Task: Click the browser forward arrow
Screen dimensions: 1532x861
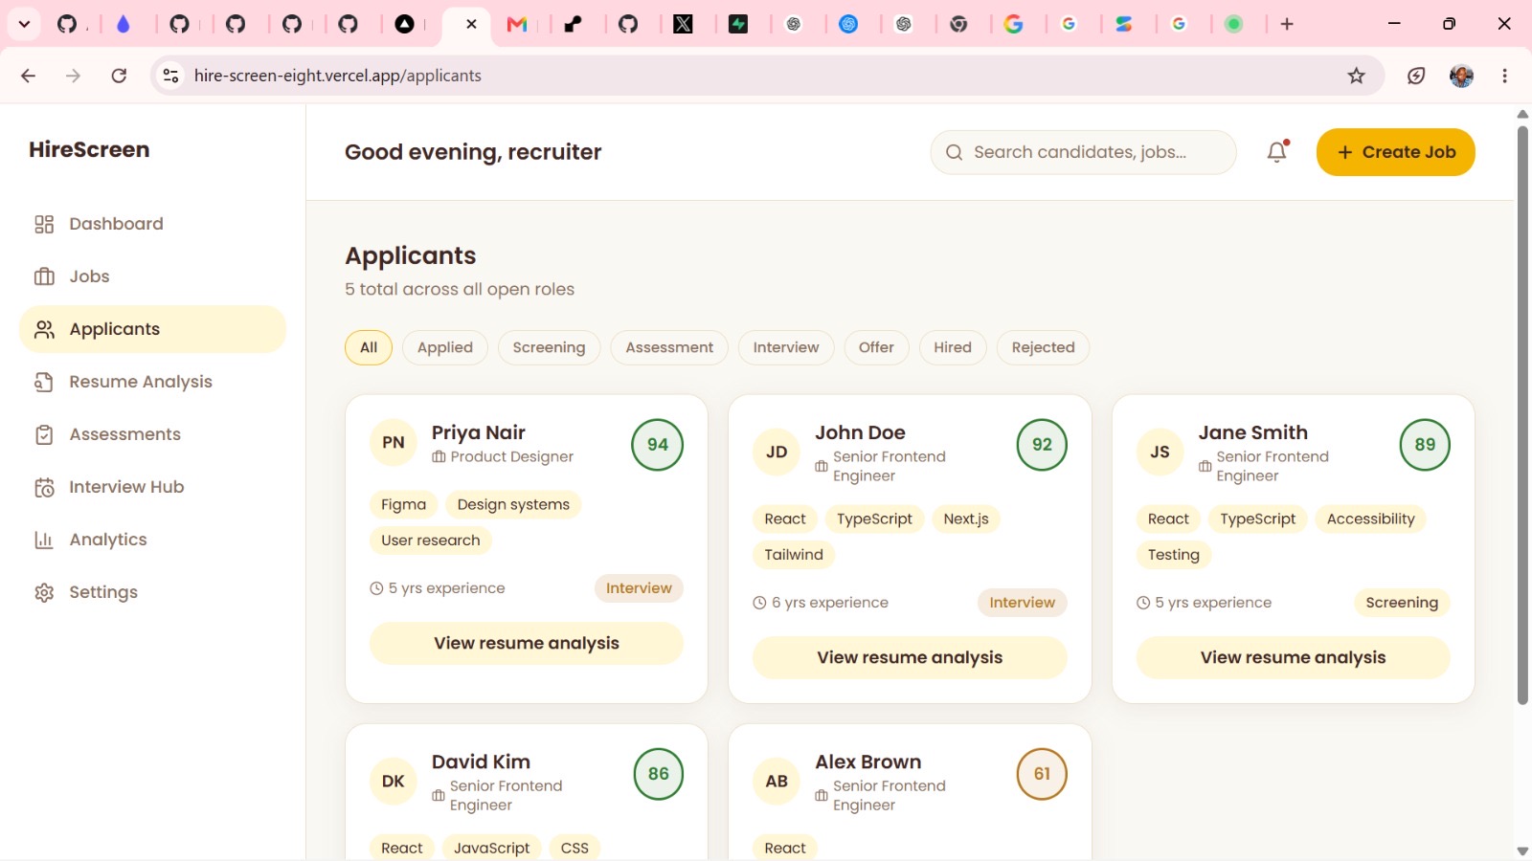Action: coord(73,76)
